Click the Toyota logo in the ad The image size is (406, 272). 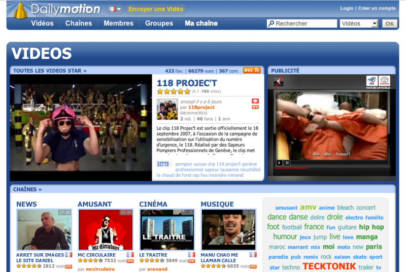pos(384,81)
